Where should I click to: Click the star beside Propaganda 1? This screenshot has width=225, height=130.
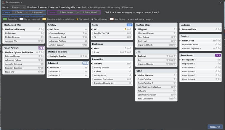pos(219,60)
